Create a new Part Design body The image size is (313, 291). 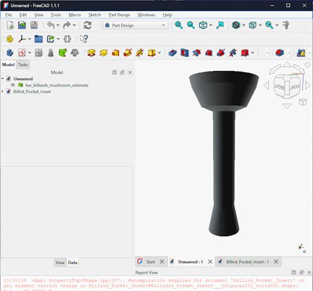10,53
